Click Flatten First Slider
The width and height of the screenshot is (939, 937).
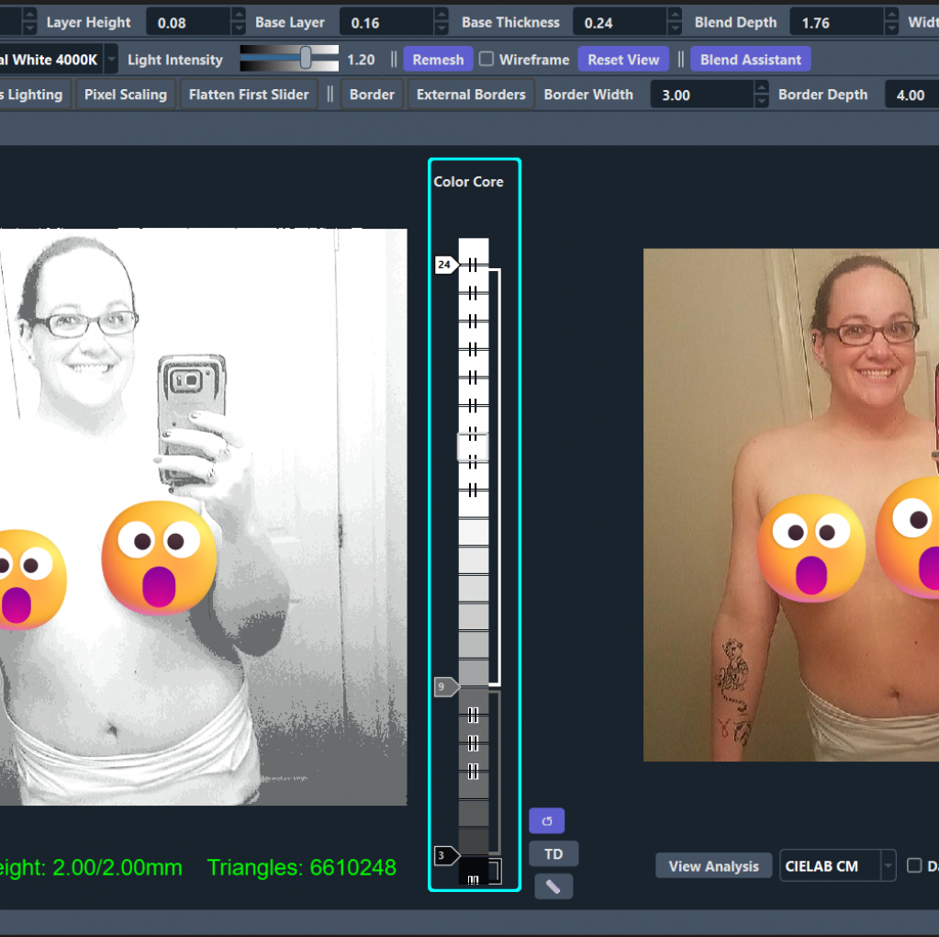click(x=248, y=93)
